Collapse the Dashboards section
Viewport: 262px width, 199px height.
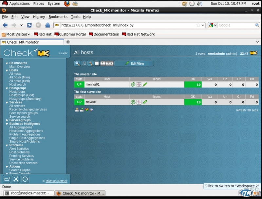(x=7, y=63)
